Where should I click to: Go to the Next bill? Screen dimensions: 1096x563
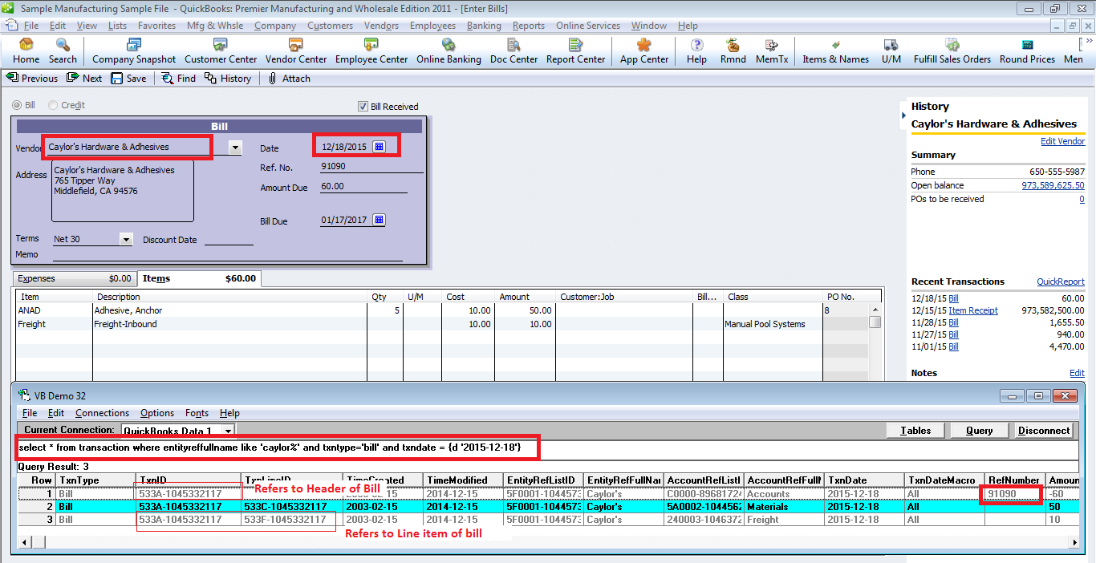pyautogui.click(x=84, y=79)
